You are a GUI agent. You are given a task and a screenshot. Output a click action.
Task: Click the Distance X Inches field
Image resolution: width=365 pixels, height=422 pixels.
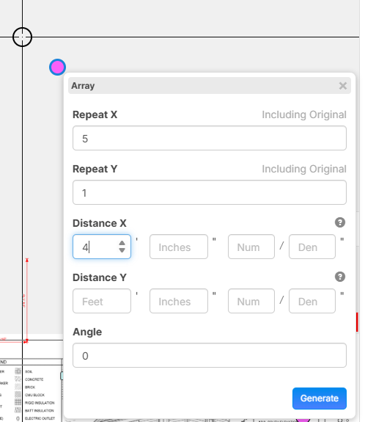click(179, 247)
